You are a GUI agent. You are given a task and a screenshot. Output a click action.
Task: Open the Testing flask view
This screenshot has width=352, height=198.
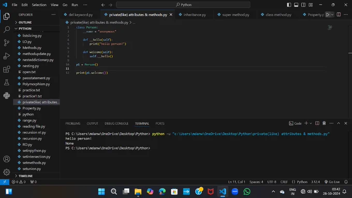point(7,82)
